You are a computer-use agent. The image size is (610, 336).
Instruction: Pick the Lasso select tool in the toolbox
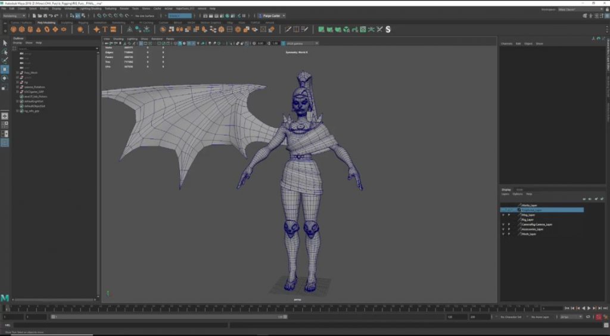click(x=5, y=52)
